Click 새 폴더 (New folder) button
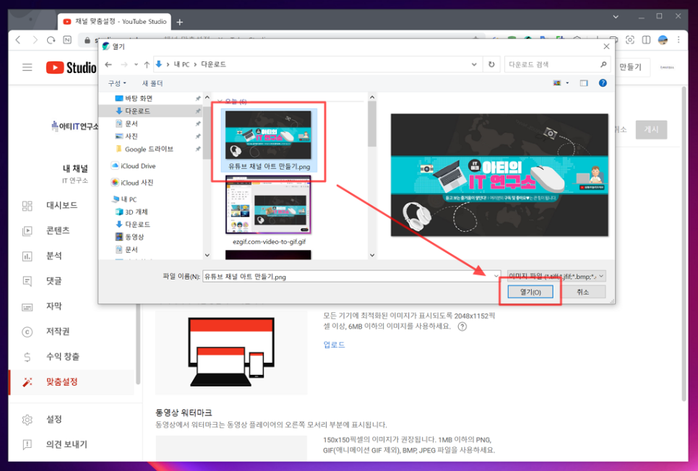Image resolution: width=698 pixels, height=471 pixels. pyautogui.click(x=152, y=83)
